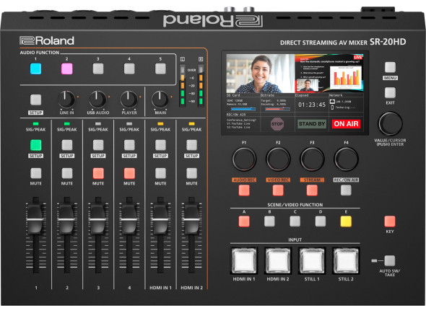Select HDMI IN 2 input button
The height and width of the screenshot is (313, 426).
click(x=278, y=260)
